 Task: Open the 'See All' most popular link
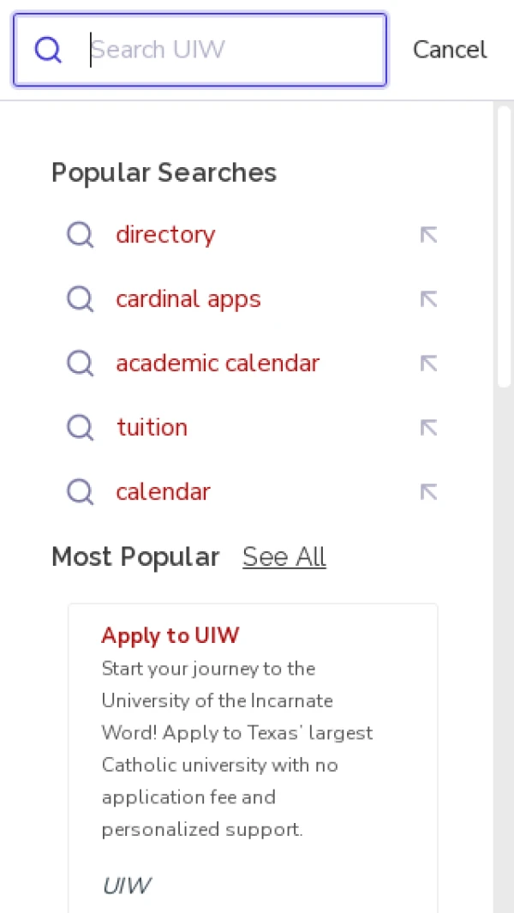coord(284,556)
